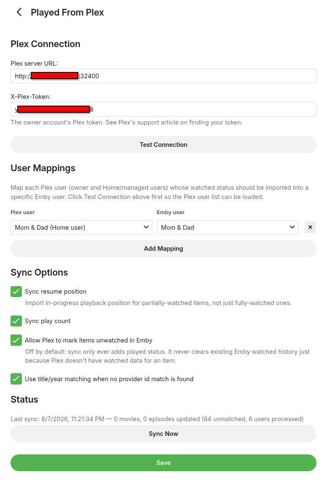Click the Sync play count label
The height and width of the screenshot is (483, 327).
pos(48,321)
